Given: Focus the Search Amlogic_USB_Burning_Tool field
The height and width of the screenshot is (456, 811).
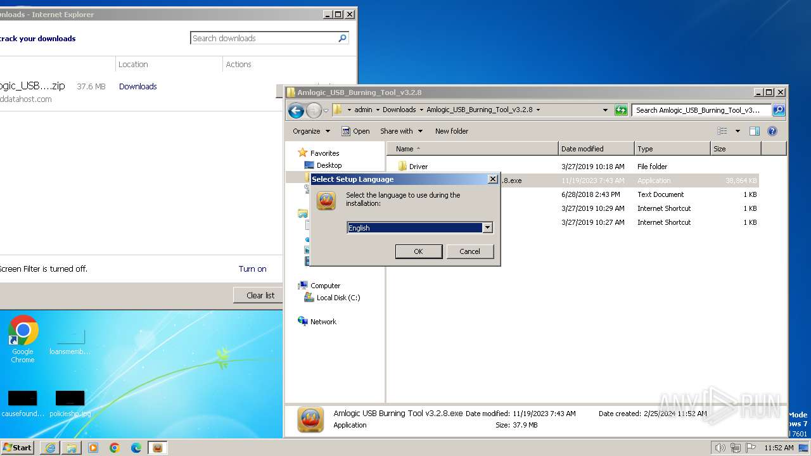Looking at the screenshot, I should pos(702,110).
